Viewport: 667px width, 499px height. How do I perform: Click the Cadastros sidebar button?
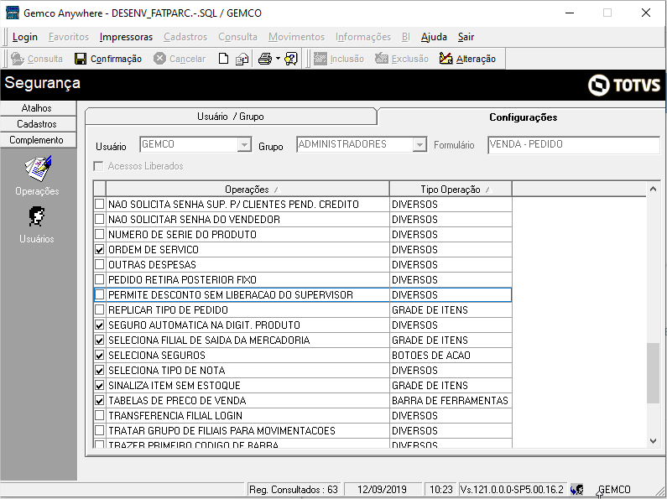coord(38,124)
